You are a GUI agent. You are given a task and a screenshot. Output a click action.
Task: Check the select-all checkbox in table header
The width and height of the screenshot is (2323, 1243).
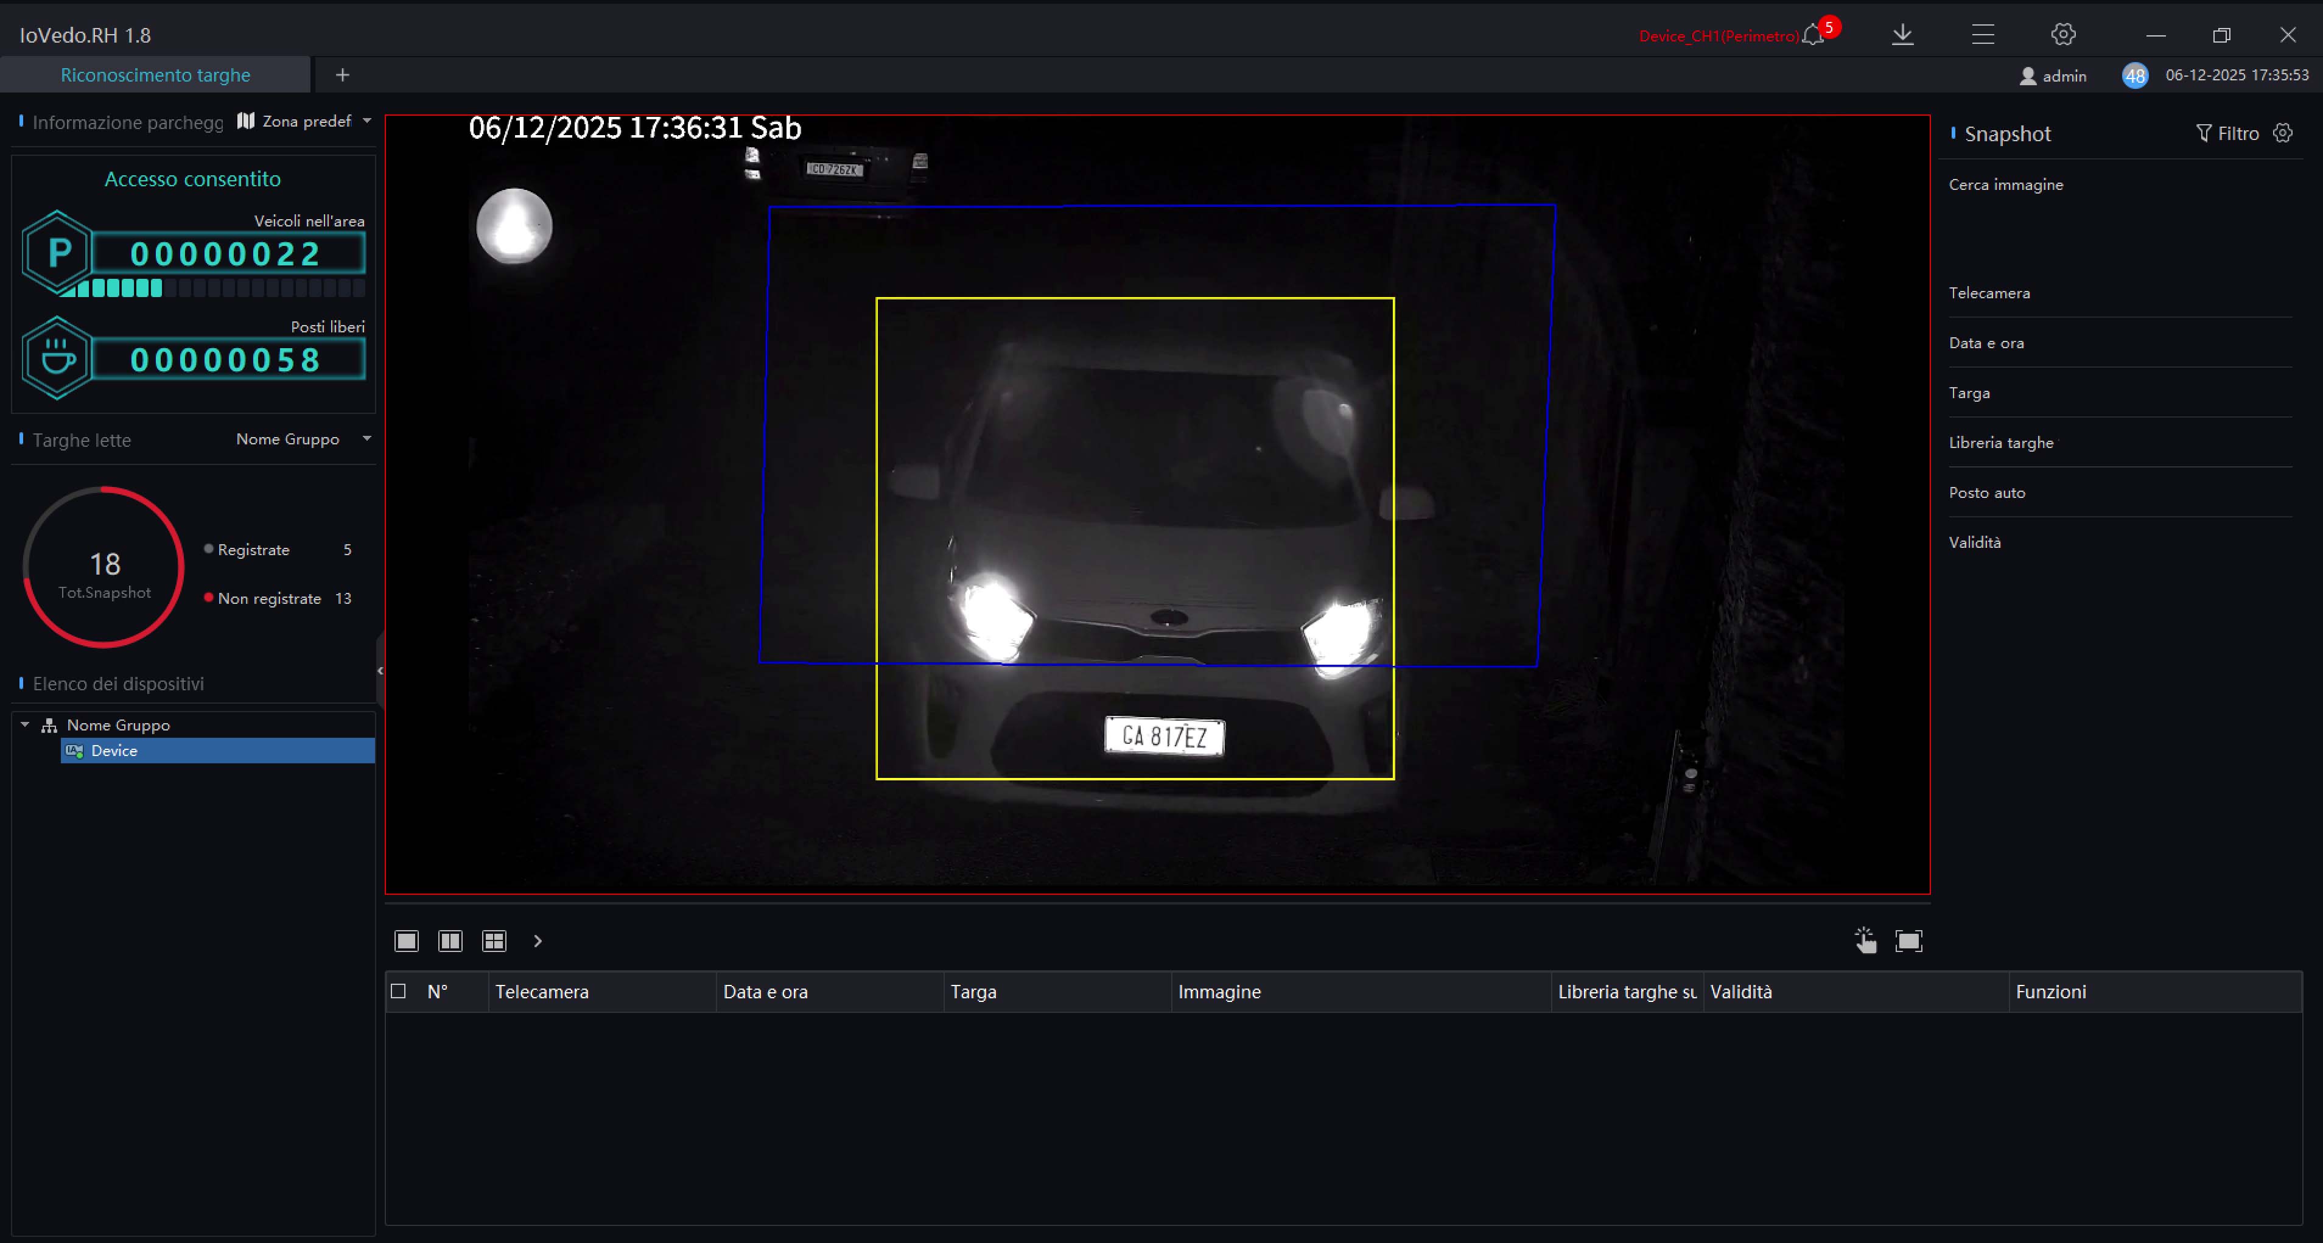pyautogui.click(x=399, y=992)
